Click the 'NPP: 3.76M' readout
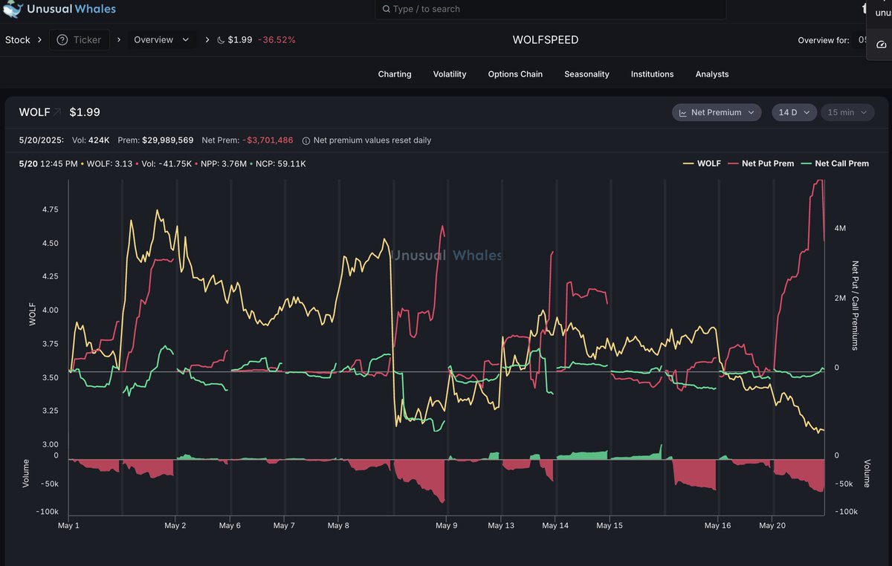Viewport: 892px width, 566px height. point(224,163)
